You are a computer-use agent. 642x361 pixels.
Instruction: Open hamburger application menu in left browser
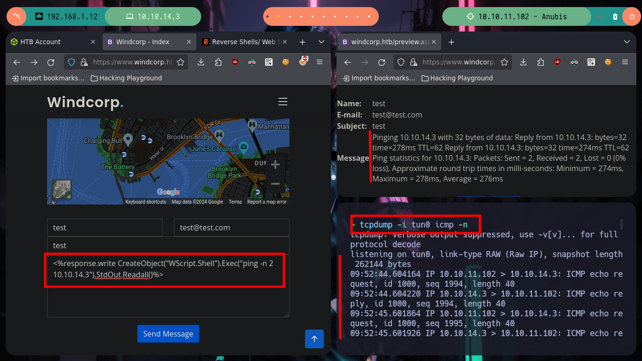[x=320, y=62]
